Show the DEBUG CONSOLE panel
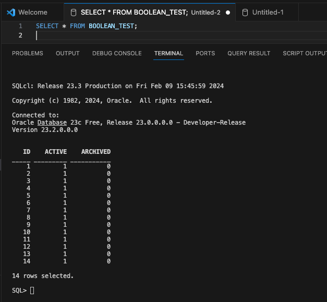The height and width of the screenshot is (302, 327). pyautogui.click(x=117, y=53)
